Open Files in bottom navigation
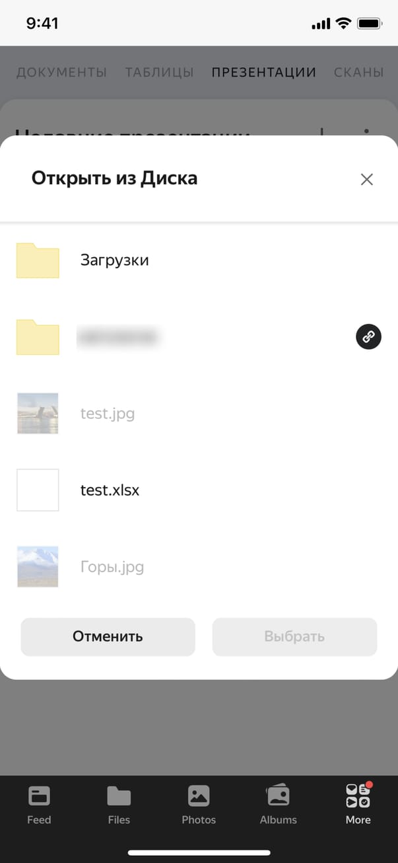The width and height of the screenshot is (398, 863). [119, 805]
